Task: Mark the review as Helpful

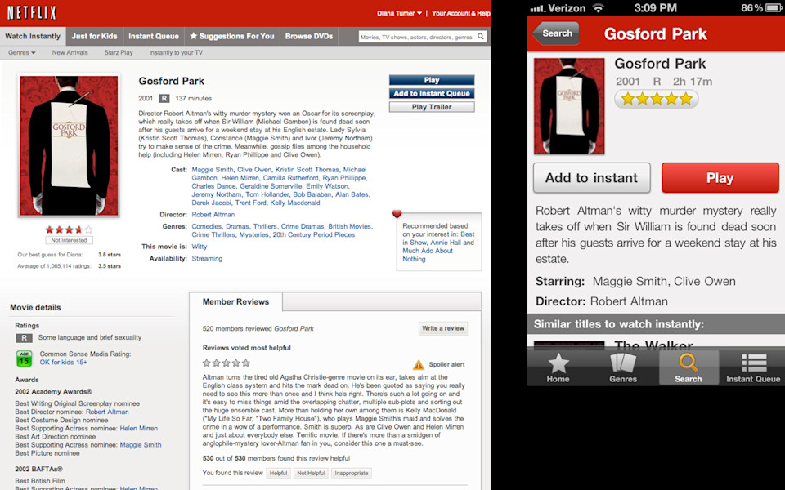Action: pyautogui.click(x=278, y=473)
